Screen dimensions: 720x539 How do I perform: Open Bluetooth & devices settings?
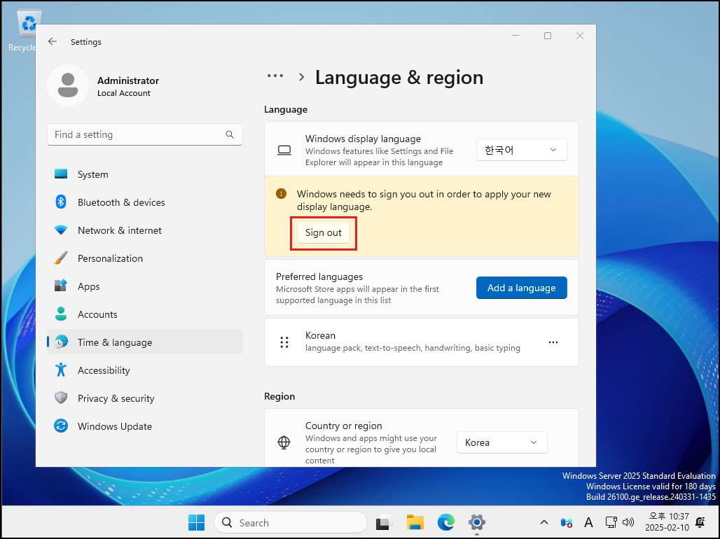pos(145,202)
